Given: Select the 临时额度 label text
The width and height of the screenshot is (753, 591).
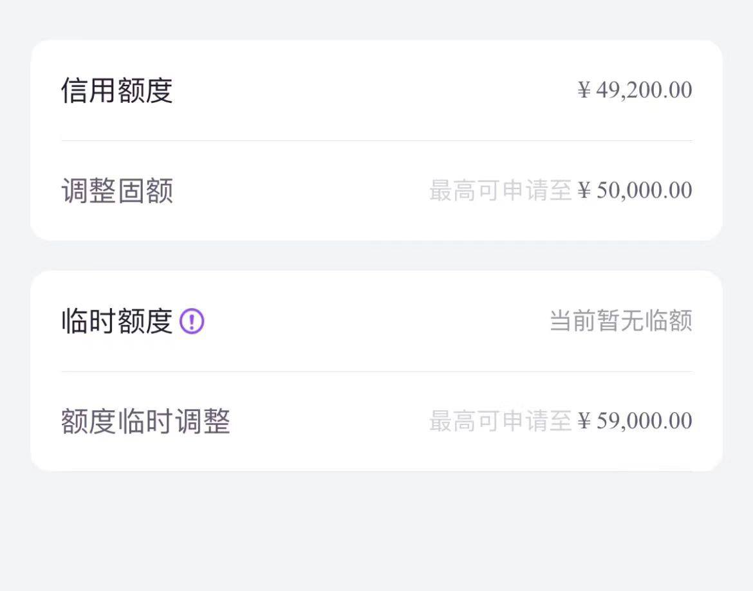Looking at the screenshot, I should [116, 321].
